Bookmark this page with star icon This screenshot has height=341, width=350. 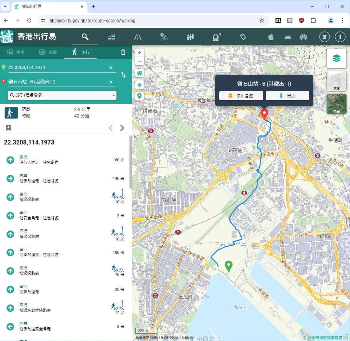point(262,20)
